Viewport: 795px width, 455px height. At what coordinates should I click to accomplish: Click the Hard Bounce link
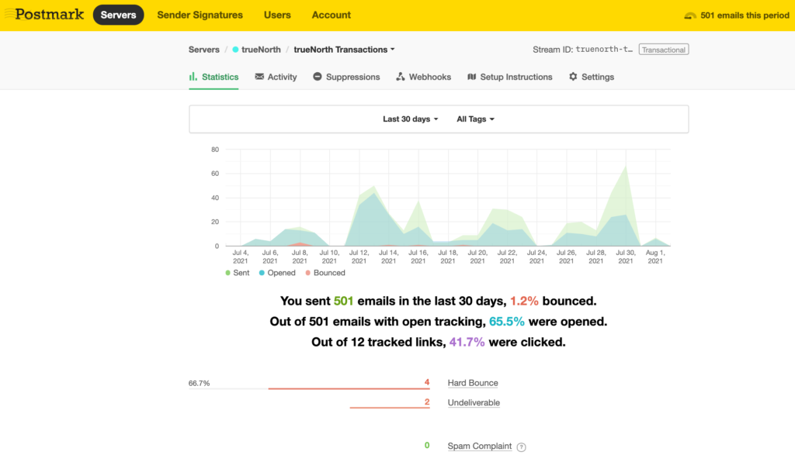(472, 383)
